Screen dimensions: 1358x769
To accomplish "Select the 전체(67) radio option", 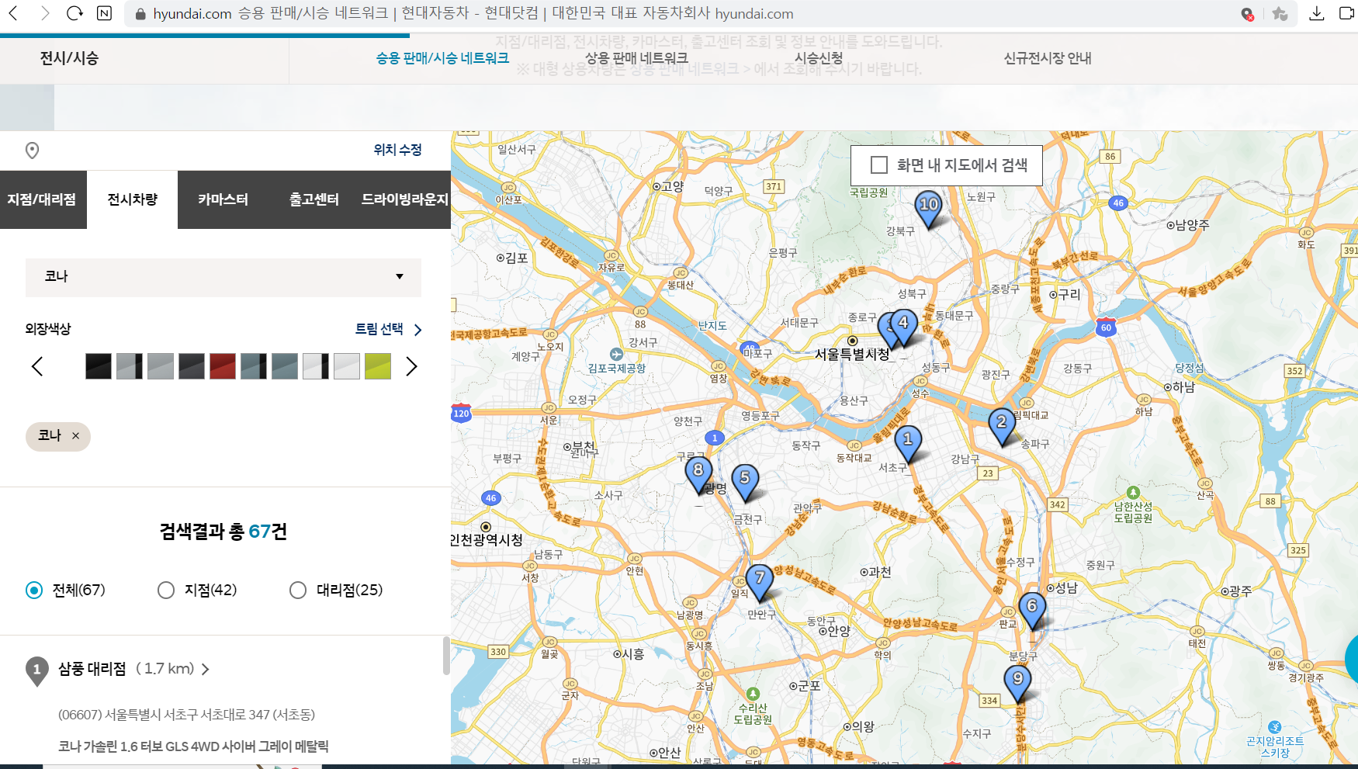I will (34, 591).
